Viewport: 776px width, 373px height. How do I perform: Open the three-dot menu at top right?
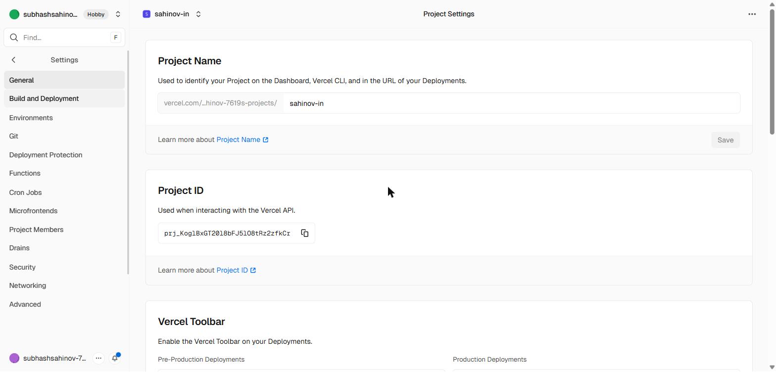point(752,14)
